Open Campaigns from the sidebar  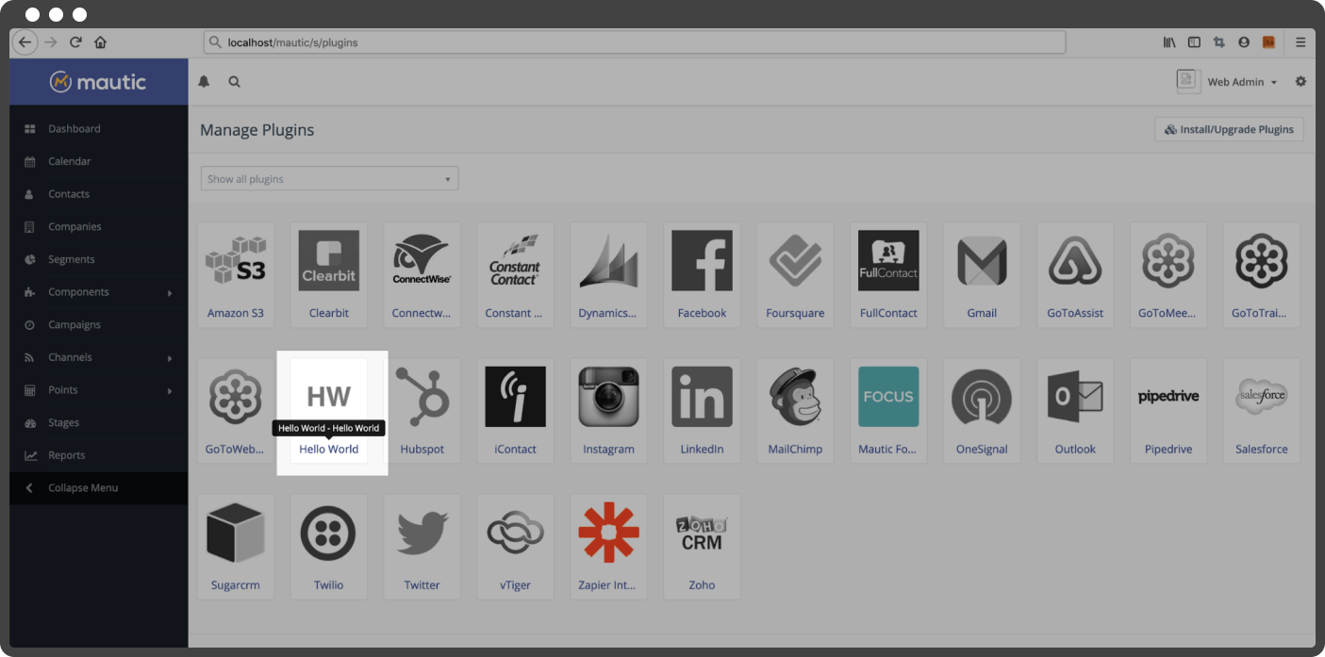[x=99, y=325]
